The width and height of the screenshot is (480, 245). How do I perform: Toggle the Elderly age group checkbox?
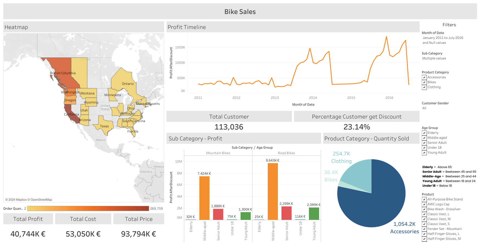click(424, 133)
